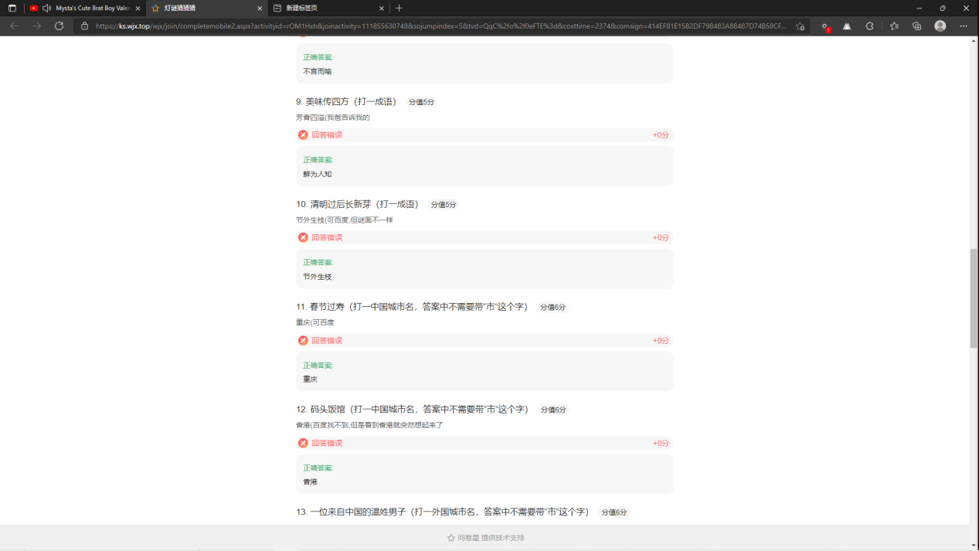This screenshot has width=979, height=551.
Task: Expand Settings and more menu
Action: (963, 26)
